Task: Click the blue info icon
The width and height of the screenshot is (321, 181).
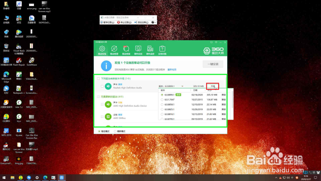Action: point(106,66)
